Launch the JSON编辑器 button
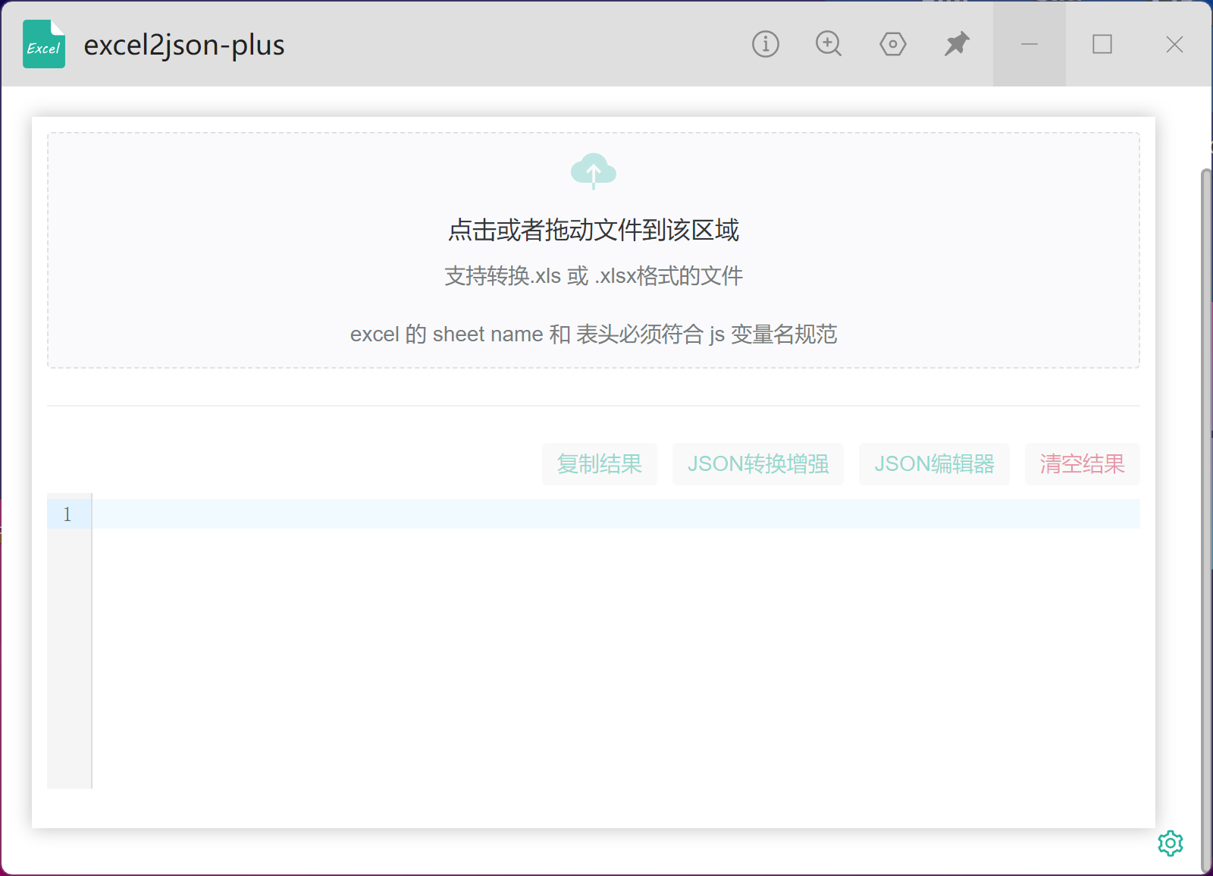Image resolution: width=1213 pixels, height=876 pixels. coord(934,463)
